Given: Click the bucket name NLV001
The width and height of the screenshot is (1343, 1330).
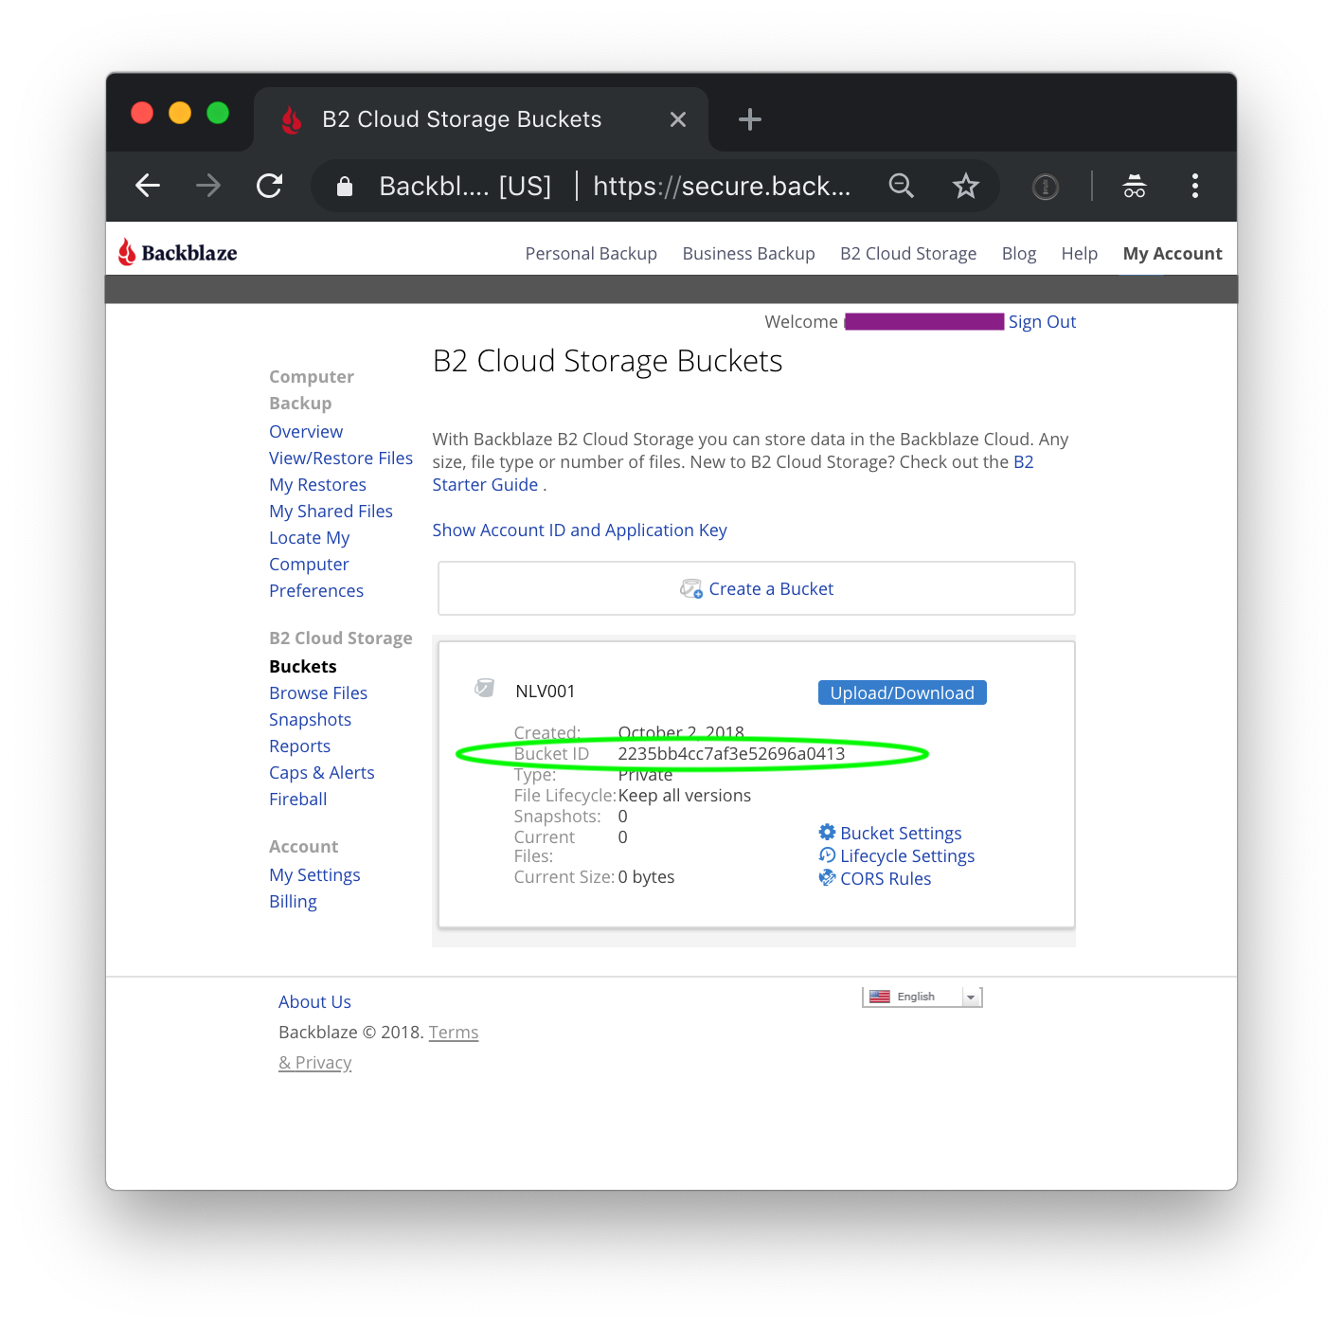Looking at the screenshot, I should pyautogui.click(x=545, y=692).
